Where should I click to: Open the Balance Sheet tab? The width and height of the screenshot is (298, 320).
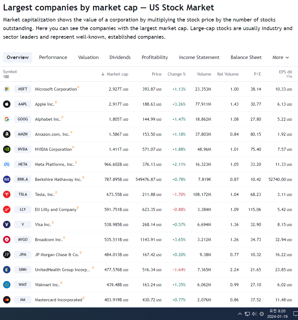pyautogui.click(x=246, y=57)
